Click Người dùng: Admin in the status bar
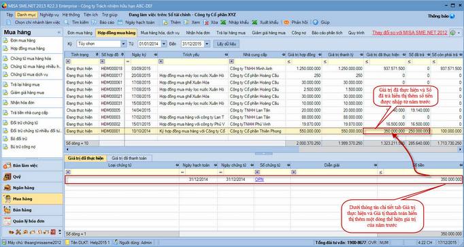This screenshot has height=247, width=464. pos(133,242)
